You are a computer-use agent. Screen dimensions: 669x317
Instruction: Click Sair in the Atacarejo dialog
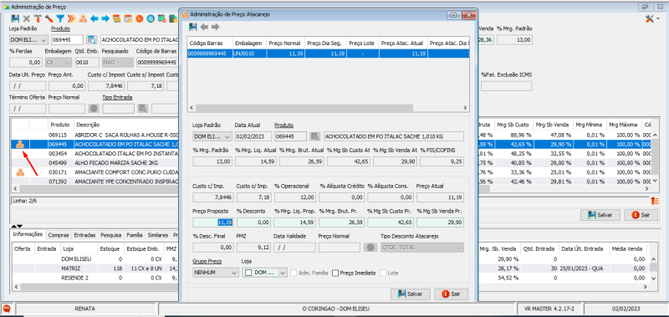coord(451,294)
